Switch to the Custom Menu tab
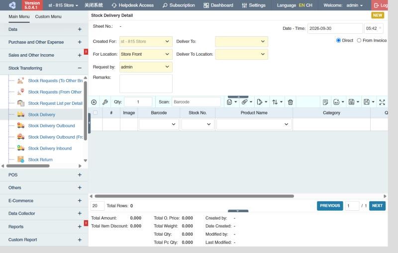Screen dimensions: 398x253 point(48,17)
